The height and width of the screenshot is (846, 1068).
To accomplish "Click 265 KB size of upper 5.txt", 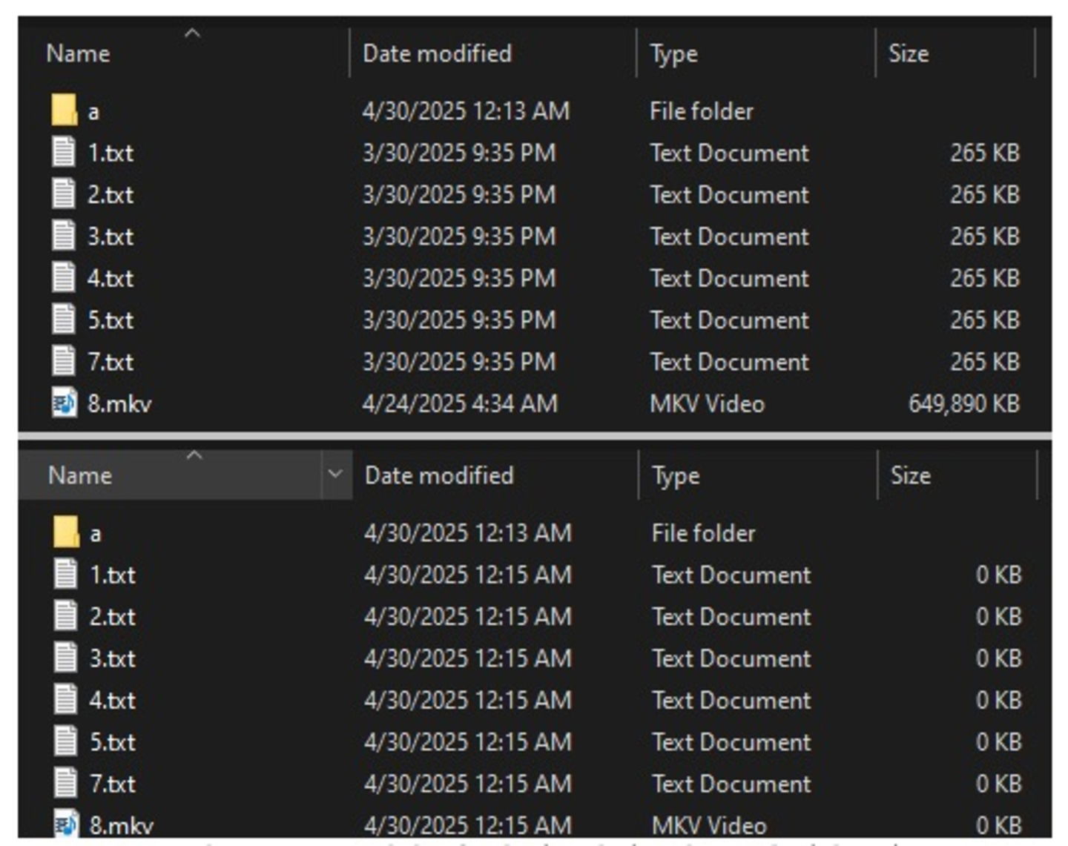I will [x=985, y=320].
